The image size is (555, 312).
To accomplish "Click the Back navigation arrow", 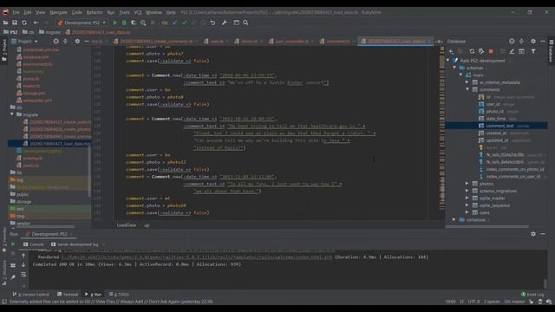I will tap(36, 23).
